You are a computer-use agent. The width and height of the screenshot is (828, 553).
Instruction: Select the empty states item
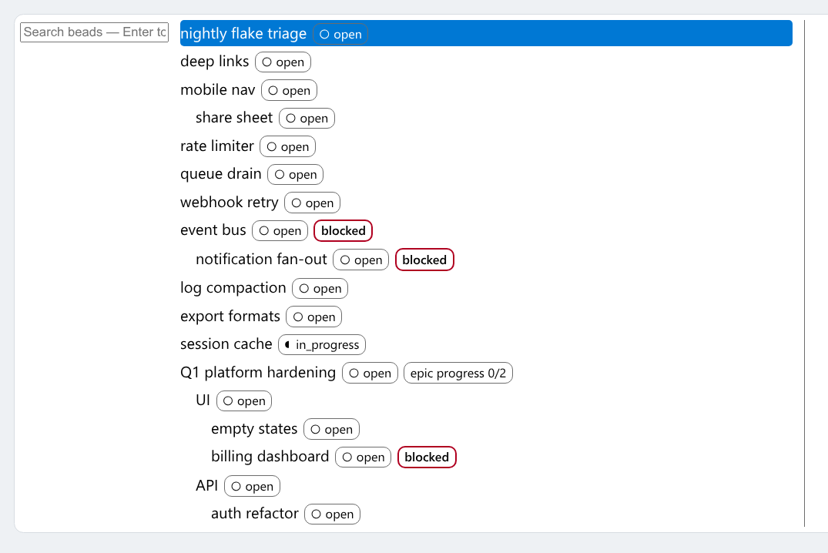[501, 429]
